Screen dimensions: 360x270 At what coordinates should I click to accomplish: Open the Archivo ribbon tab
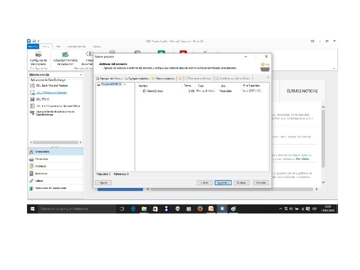point(33,46)
